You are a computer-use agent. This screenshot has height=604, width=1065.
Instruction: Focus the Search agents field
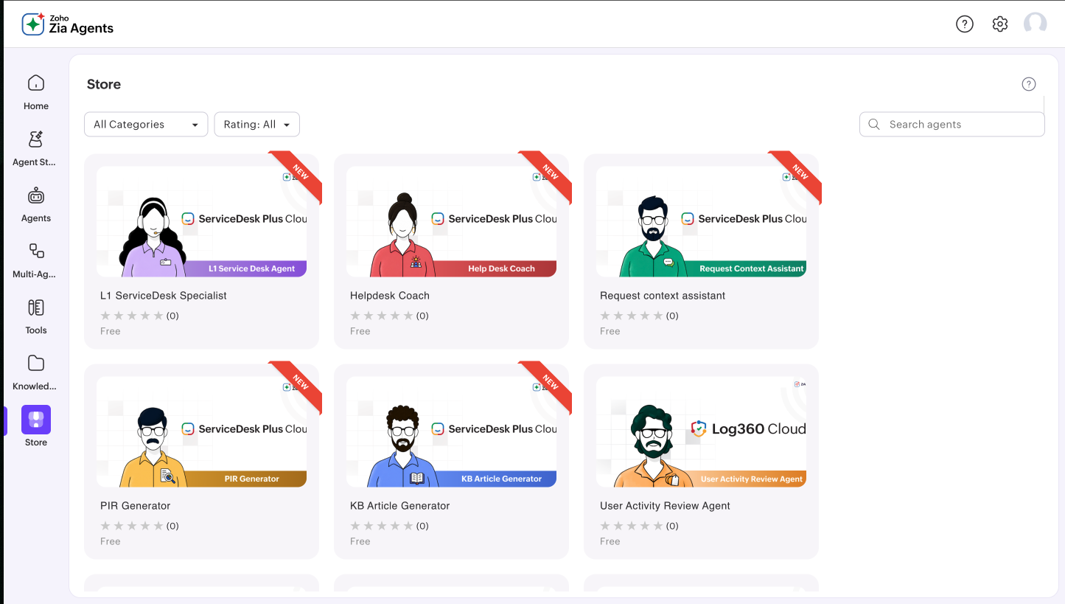click(x=952, y=125)
